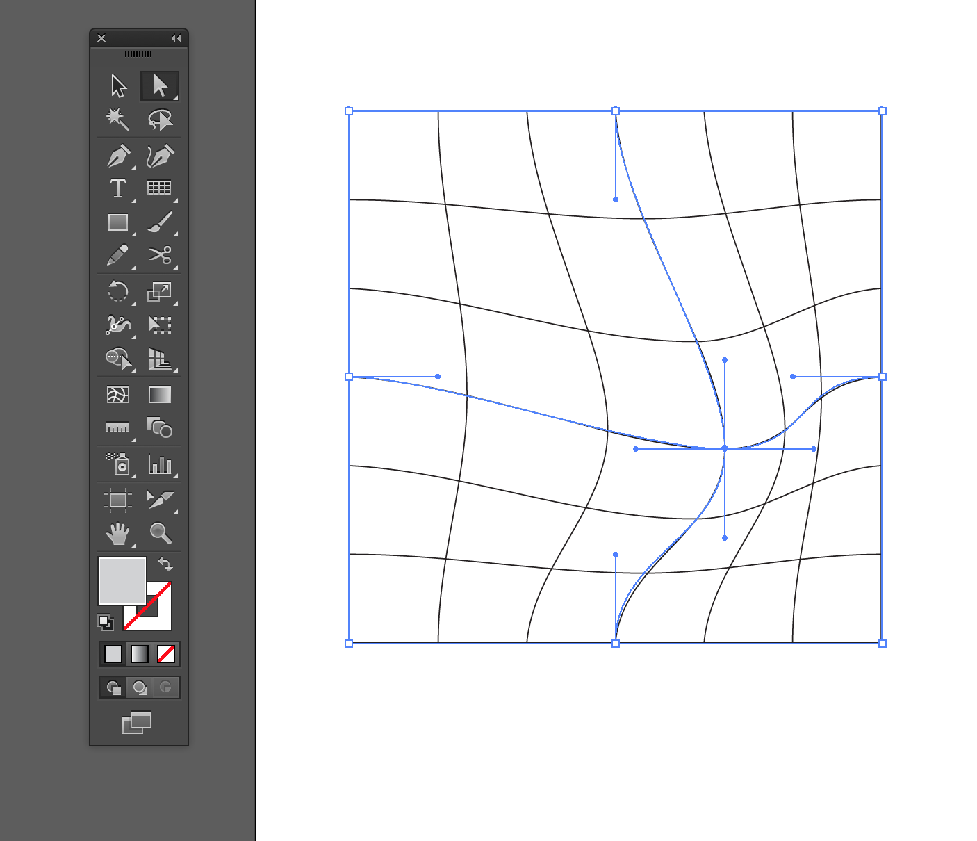Click the lower handle of center anchor
The image size is (977, 841).
(x=725, y=538)
